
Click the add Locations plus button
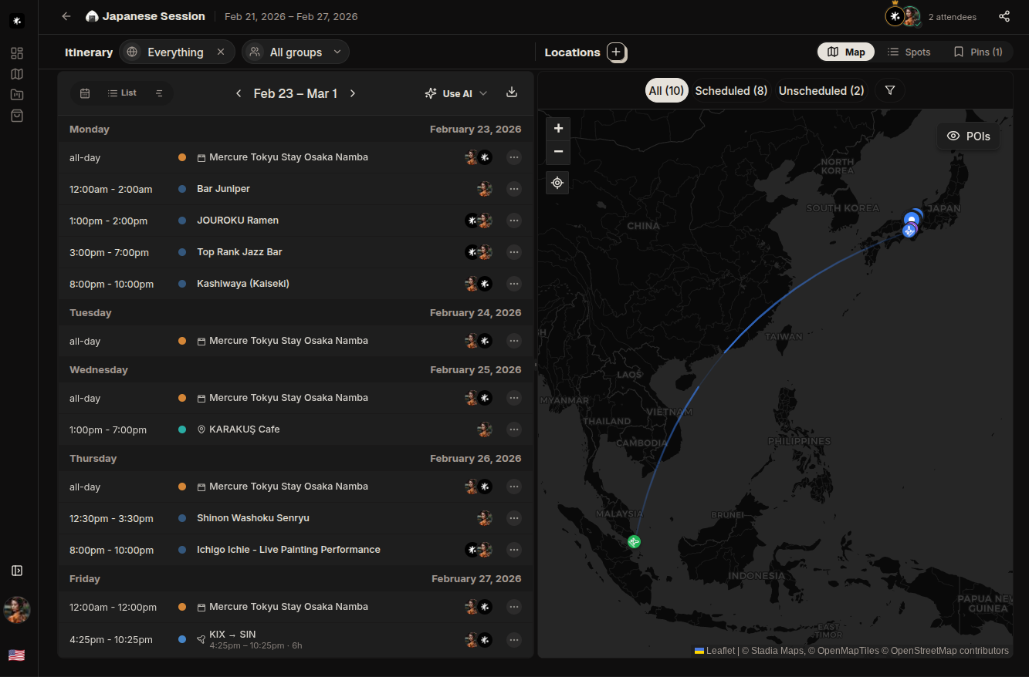pos(616,52)
